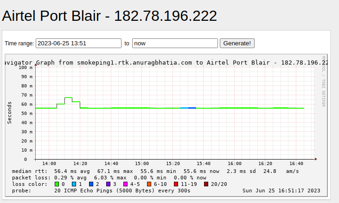The height and width of the screenshot is (203, 339).
Task: Click the magenta loss color 4-5 swatch
Action: click(125, 184)
